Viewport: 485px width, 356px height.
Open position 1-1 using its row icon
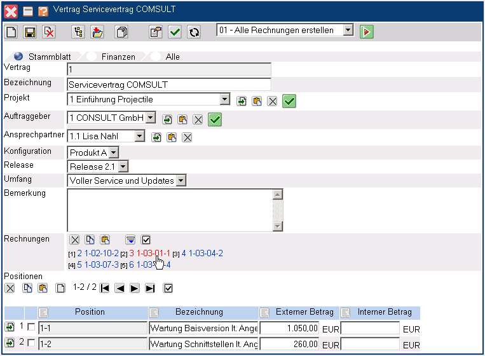point(10,327)
